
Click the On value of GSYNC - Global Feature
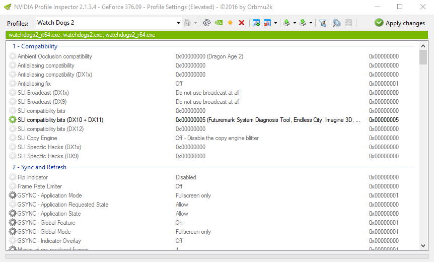click(x=179, y=222)
